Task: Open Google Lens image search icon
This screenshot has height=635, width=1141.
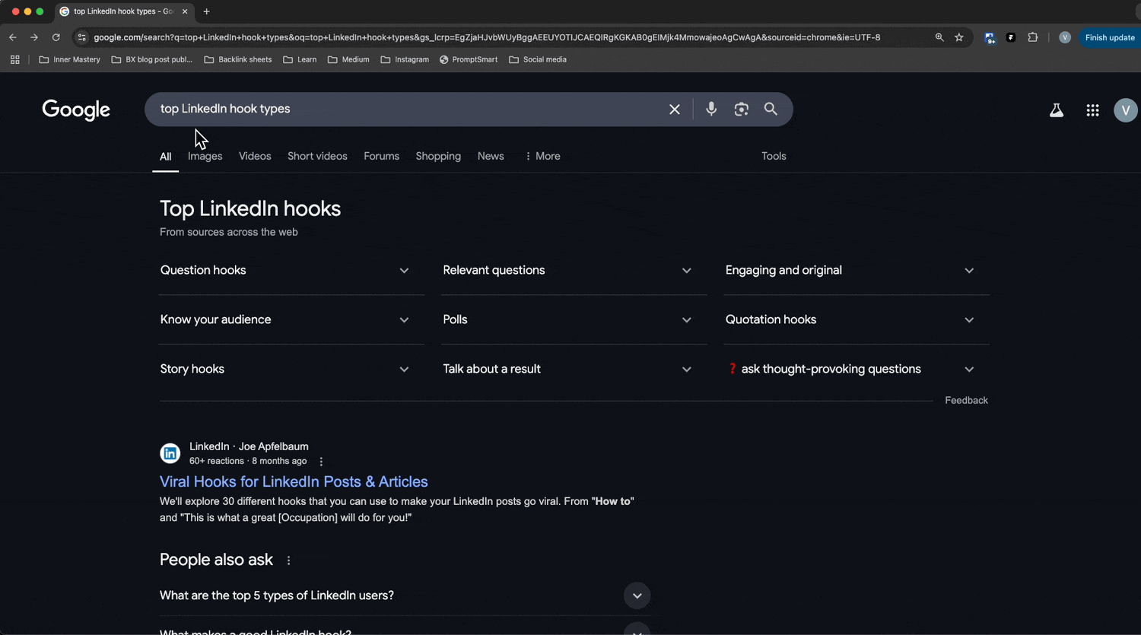Action: coord(742,110)
